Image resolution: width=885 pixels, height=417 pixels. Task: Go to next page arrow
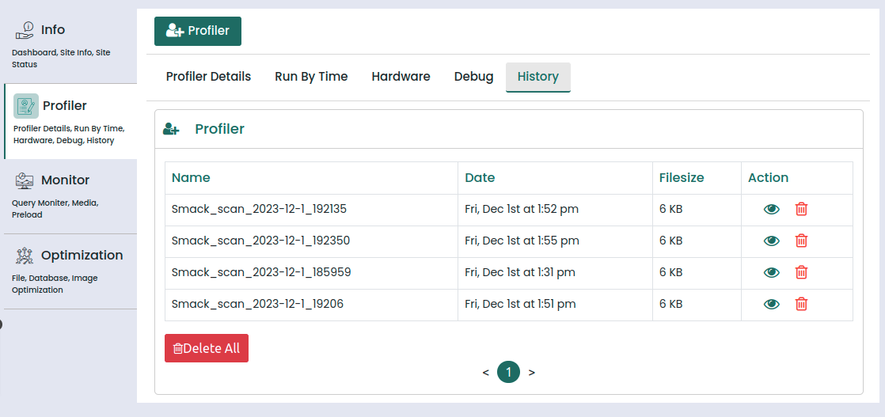[532, 373]
